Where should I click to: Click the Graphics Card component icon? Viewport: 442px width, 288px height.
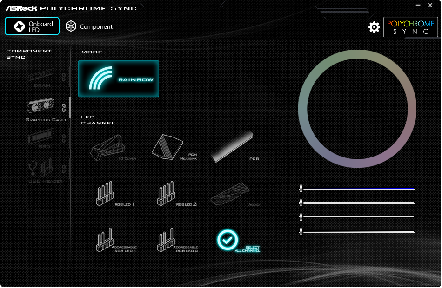coord(40,106)
